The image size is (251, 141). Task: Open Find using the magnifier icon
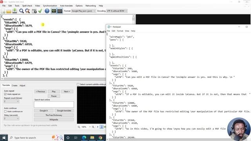click(22, 11)
